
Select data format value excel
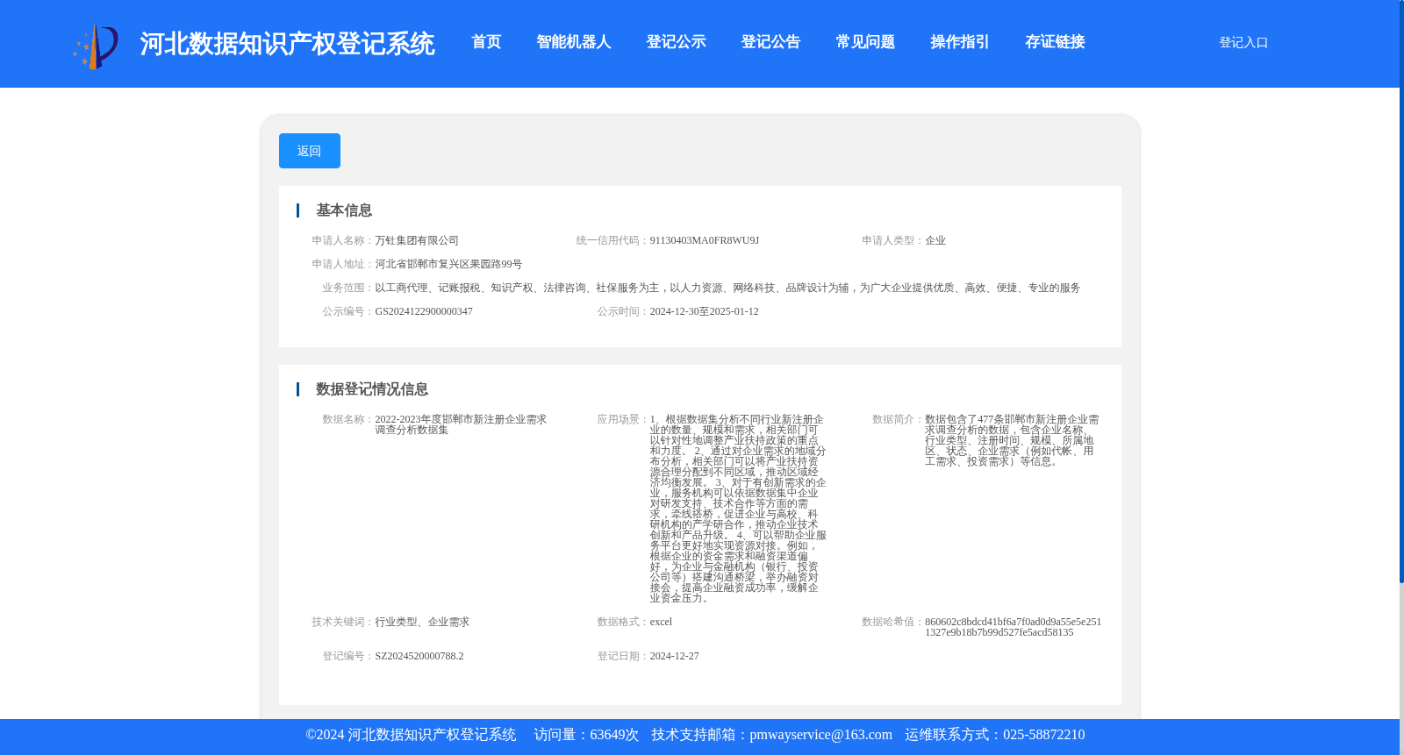pos(661,622)
